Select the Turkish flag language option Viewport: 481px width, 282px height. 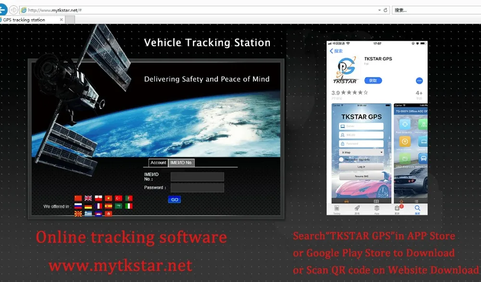coord(118,198)
